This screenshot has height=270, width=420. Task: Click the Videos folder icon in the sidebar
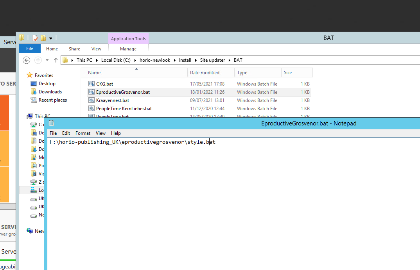click(x=34, y=173)
